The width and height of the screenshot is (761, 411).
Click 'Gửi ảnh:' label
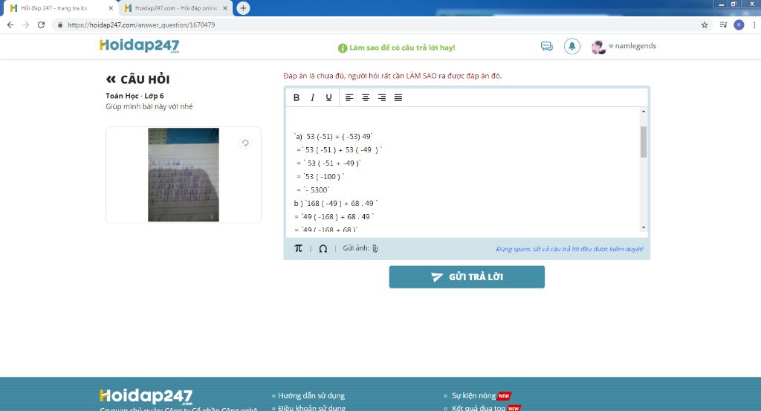coord(356,248)
